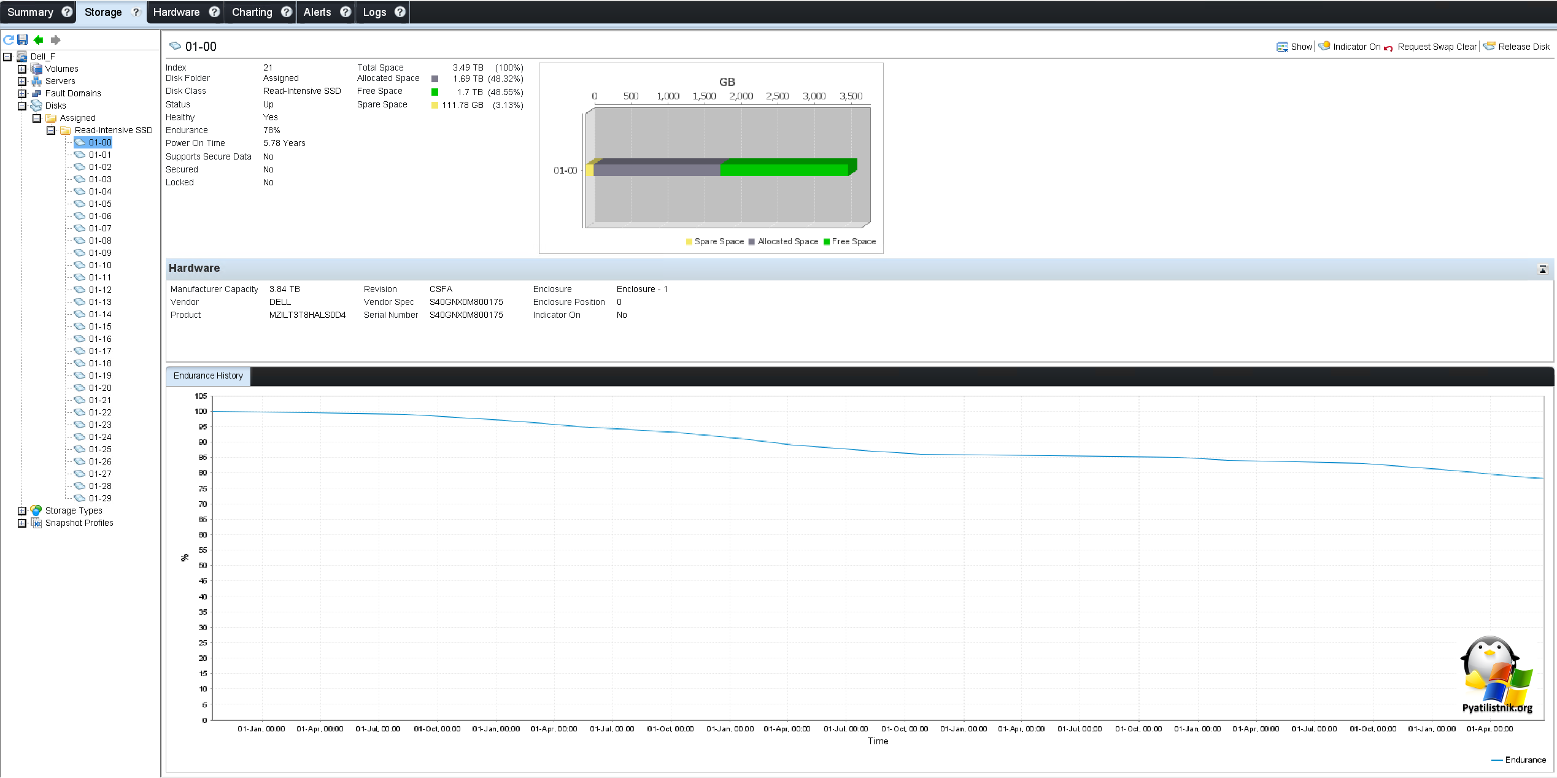
Task: Click the Request Swap Clear red arrow icon
Action: click(1388, 48)
